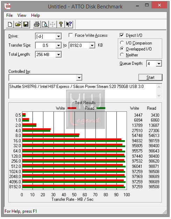Click the description box up scroll arrow
The image size is (171, 219).
point(159,87)
